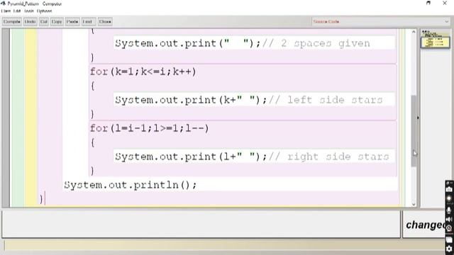Click the System.out.print(k+" ") statement
This screenshot has width=454, height=255.
(x=191, y=100)
